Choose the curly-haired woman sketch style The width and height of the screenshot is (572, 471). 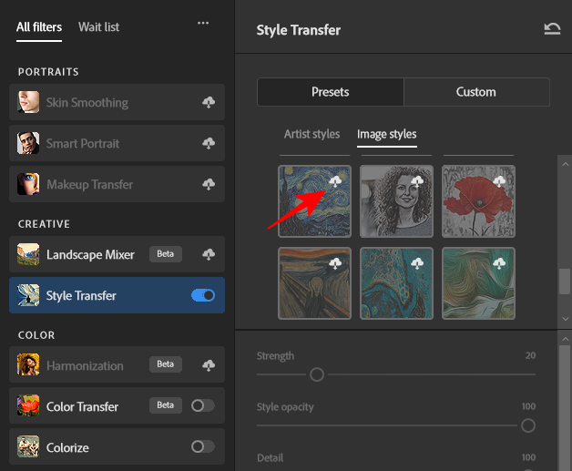point(396,201)
